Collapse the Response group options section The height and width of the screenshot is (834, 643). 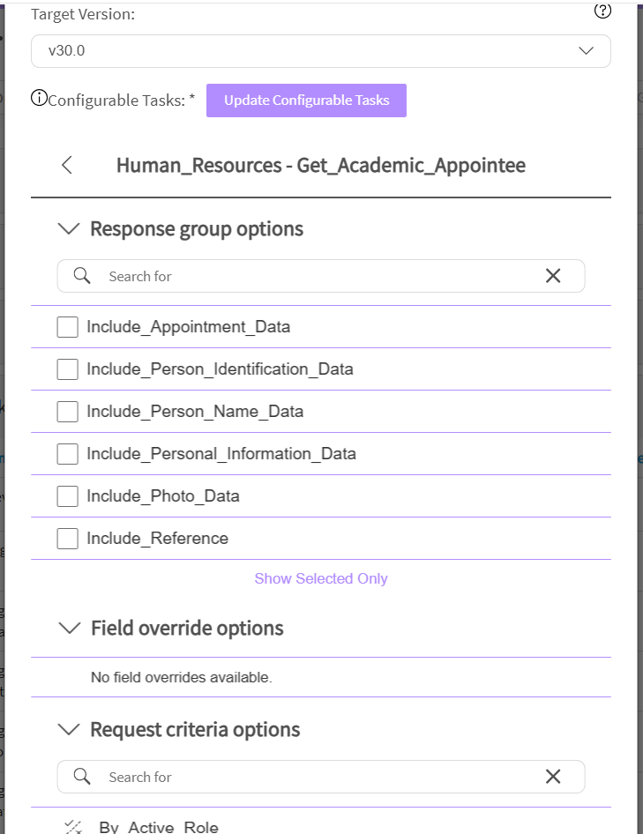click(x=68, y=229)
